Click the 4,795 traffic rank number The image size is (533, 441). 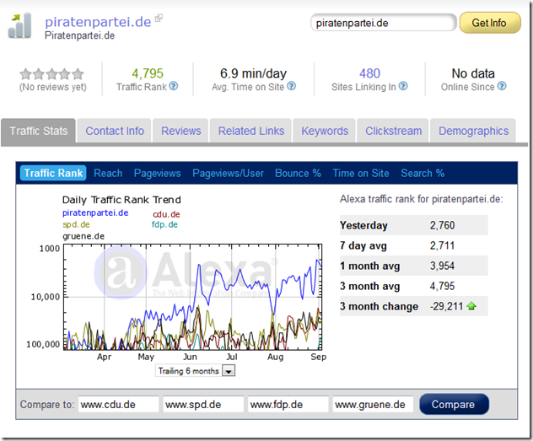[148, 73]
